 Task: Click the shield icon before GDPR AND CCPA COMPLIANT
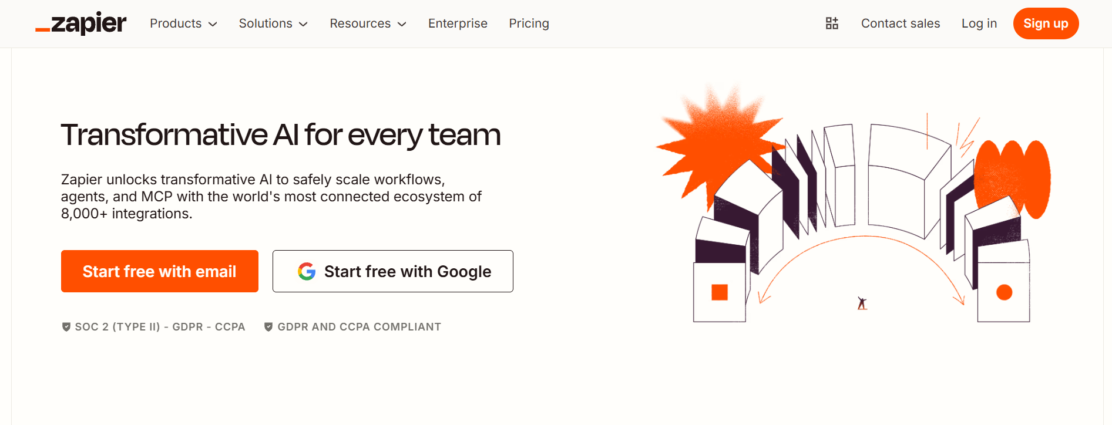268,326
